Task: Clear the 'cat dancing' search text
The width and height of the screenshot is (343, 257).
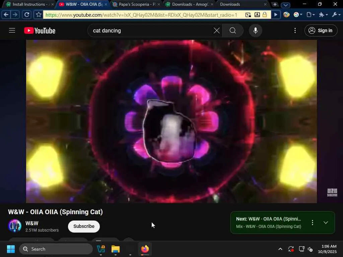Action: 217,30
